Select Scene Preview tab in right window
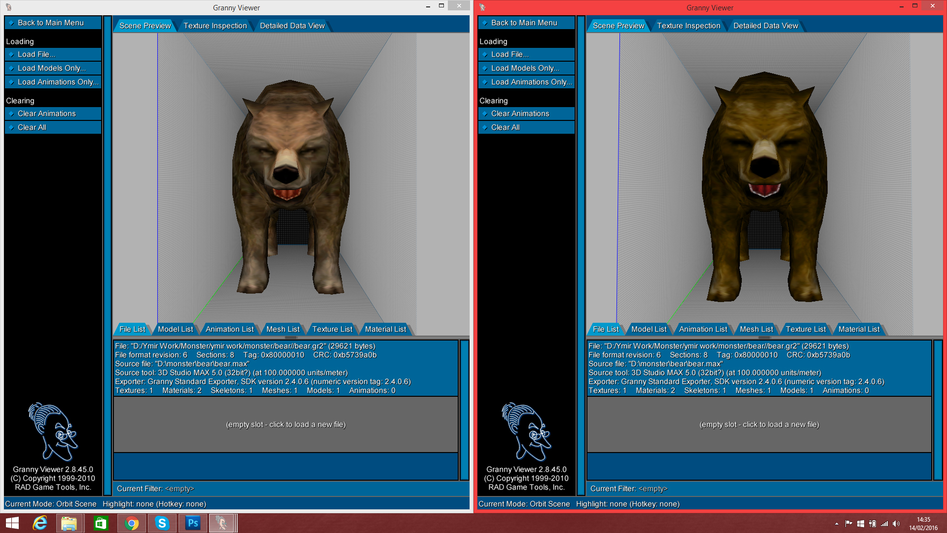947x533 pixels. click(x=619, y=26)
